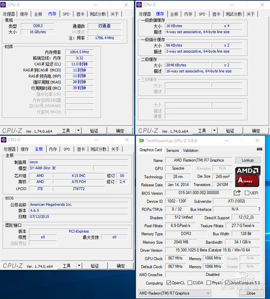Expand the 工具 dropdown arrow in the Mainboard window
The image size is (270, 299).
click(x=78, y=266)
